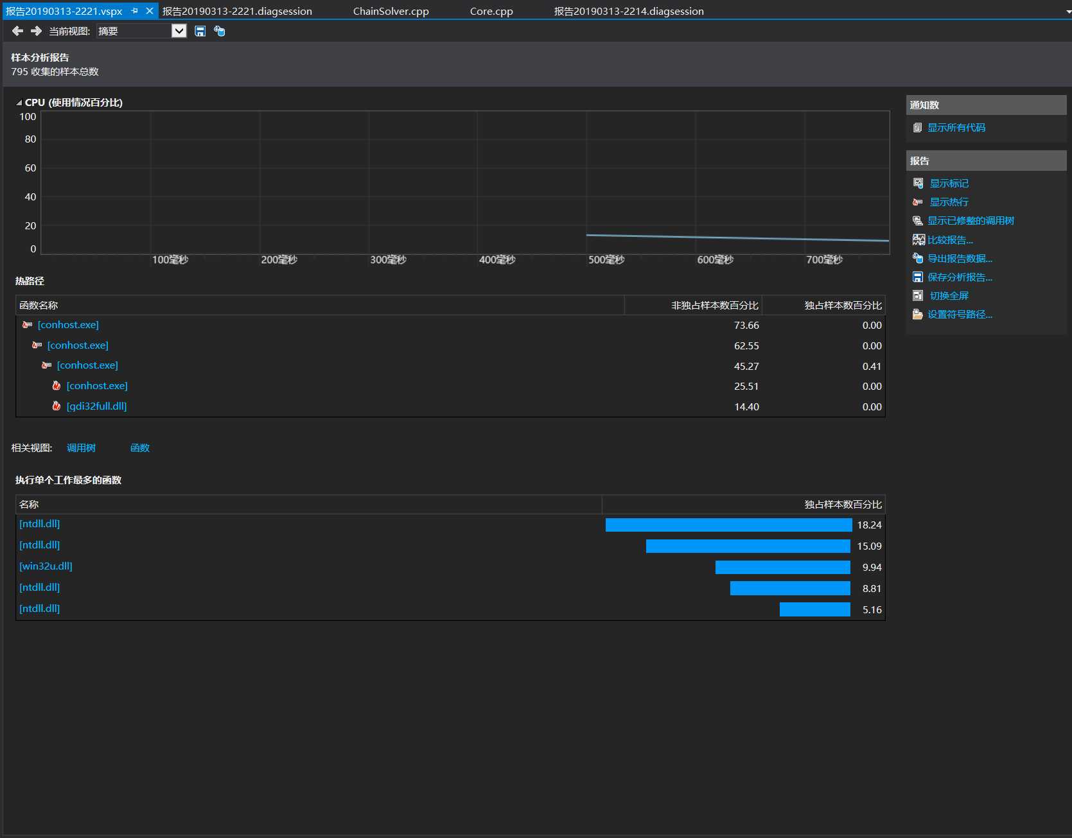Toggle full screen via 切换全屏 link
1072x838 pixels.
coord(949,296)
